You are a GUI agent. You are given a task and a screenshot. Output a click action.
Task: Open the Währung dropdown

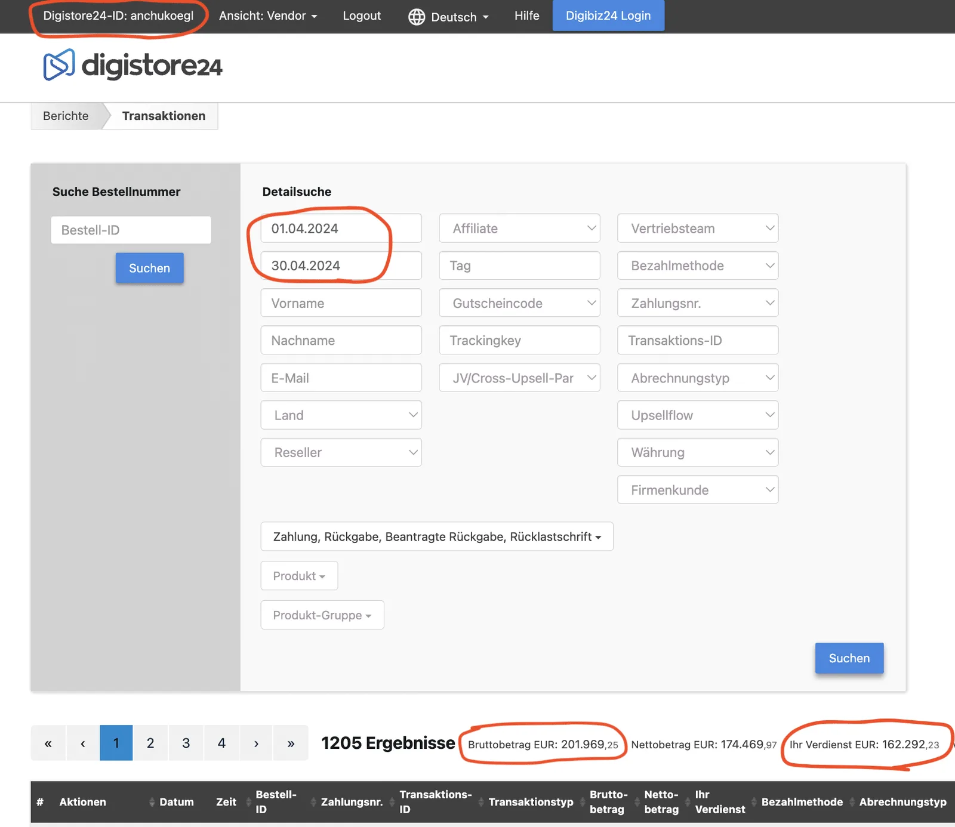[x=698, y=452]
